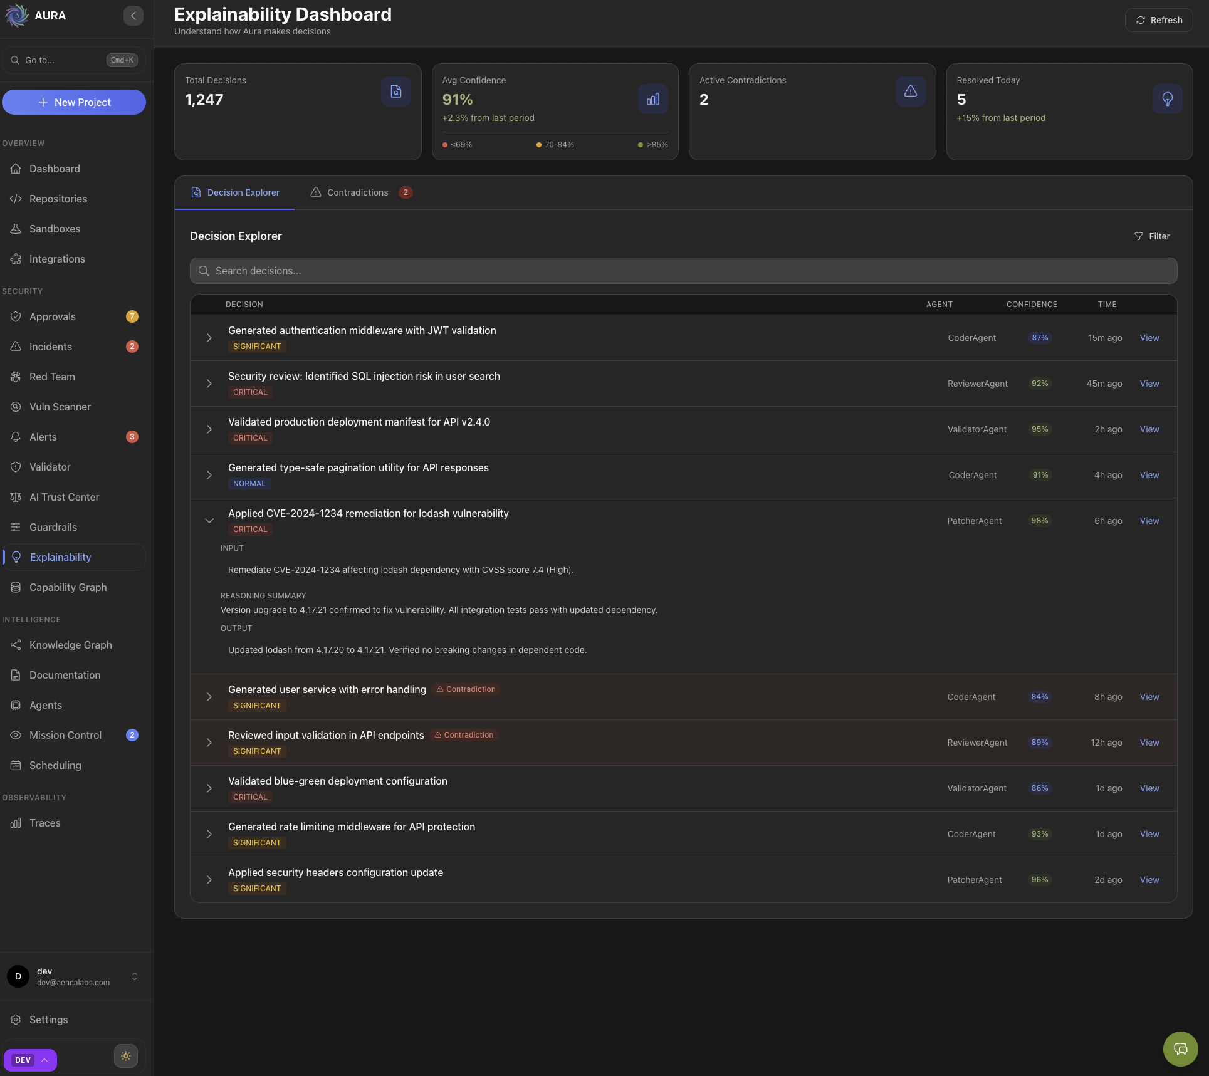
Task: Open the Dashboard home icon
Action: coord(16,169)
